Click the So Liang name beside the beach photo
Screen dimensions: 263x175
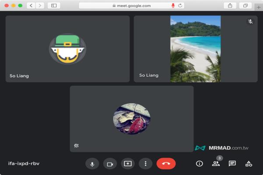149,75
